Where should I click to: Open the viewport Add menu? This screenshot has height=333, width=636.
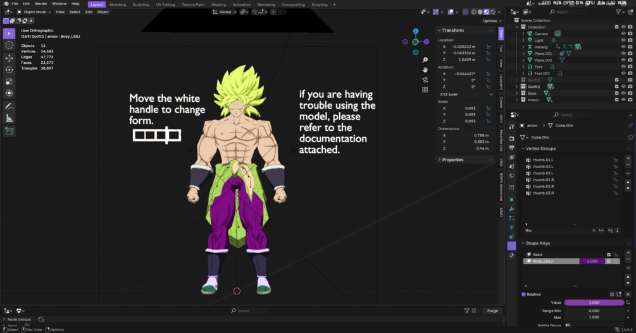pos(89,12)
